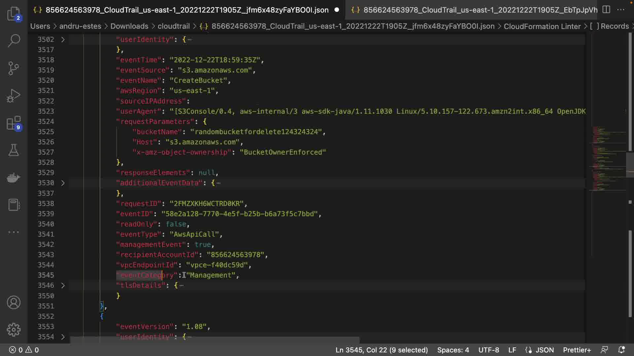Viewport: 634px width, 356px height.
Task: Click the horizontal scrollbar below the editor
Action: pyautogui.click(x=215, y=340)
